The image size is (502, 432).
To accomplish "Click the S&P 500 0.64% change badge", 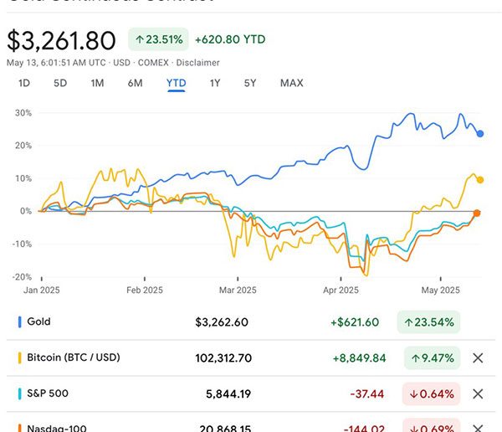I will point(431,393).
